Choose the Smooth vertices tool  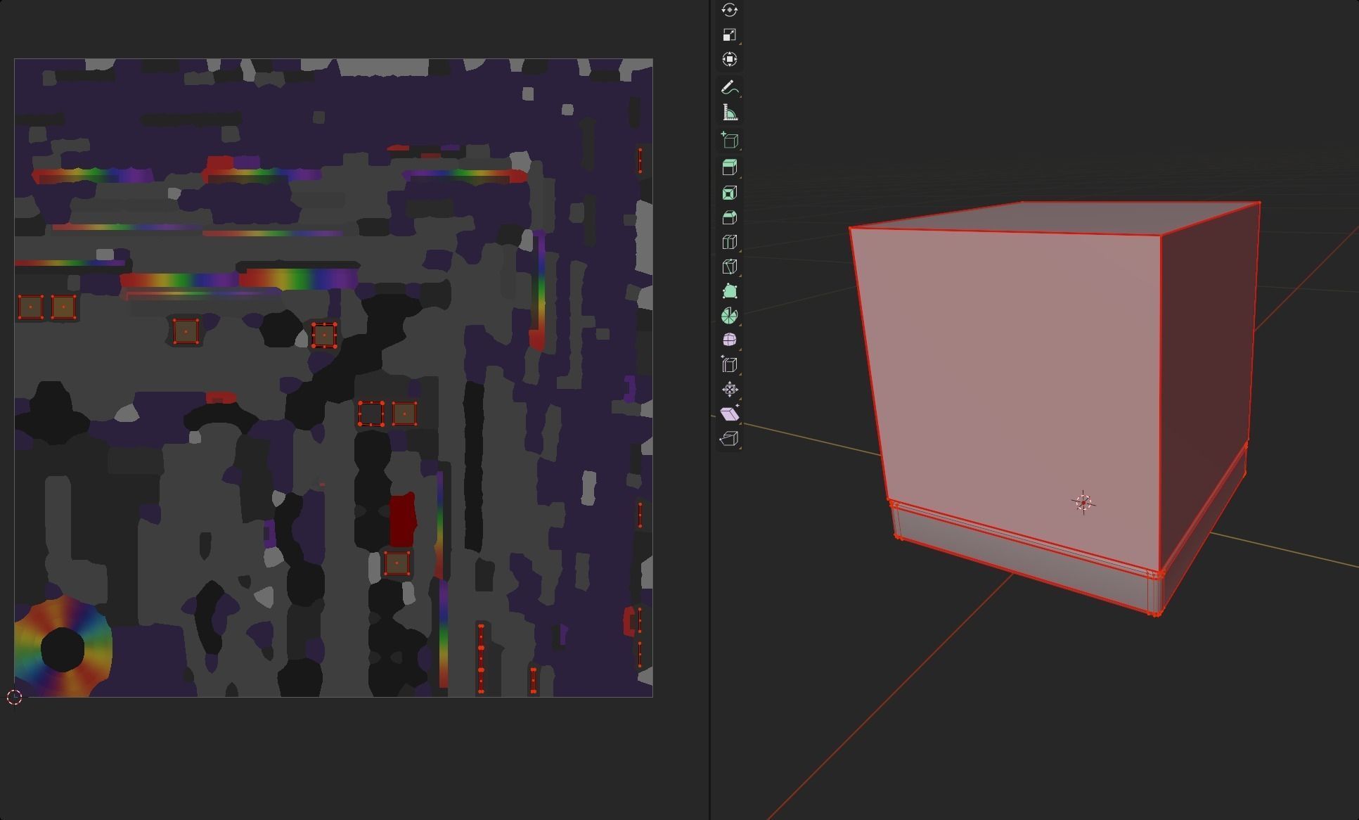[729, 340]
